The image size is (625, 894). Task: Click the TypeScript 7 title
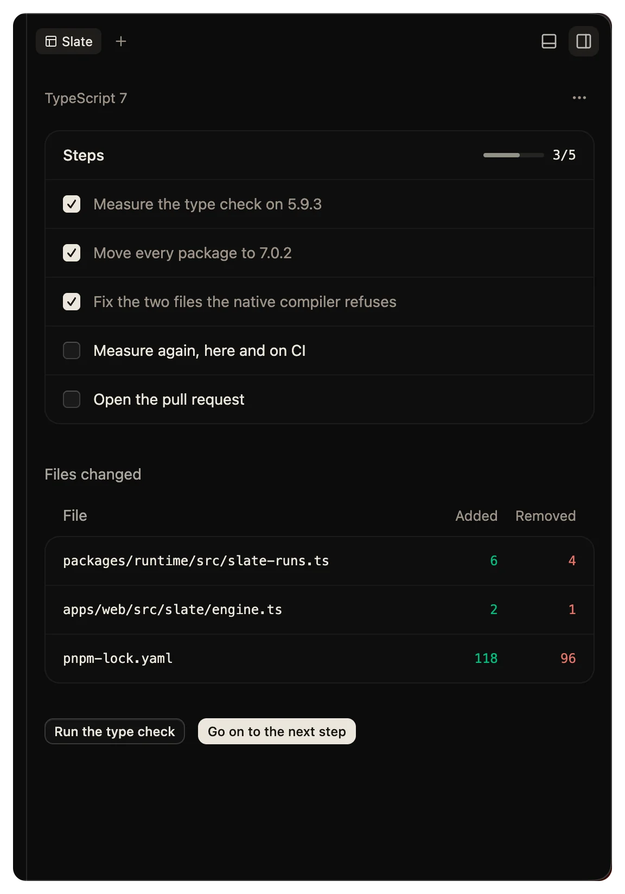(x=86, y=98)
